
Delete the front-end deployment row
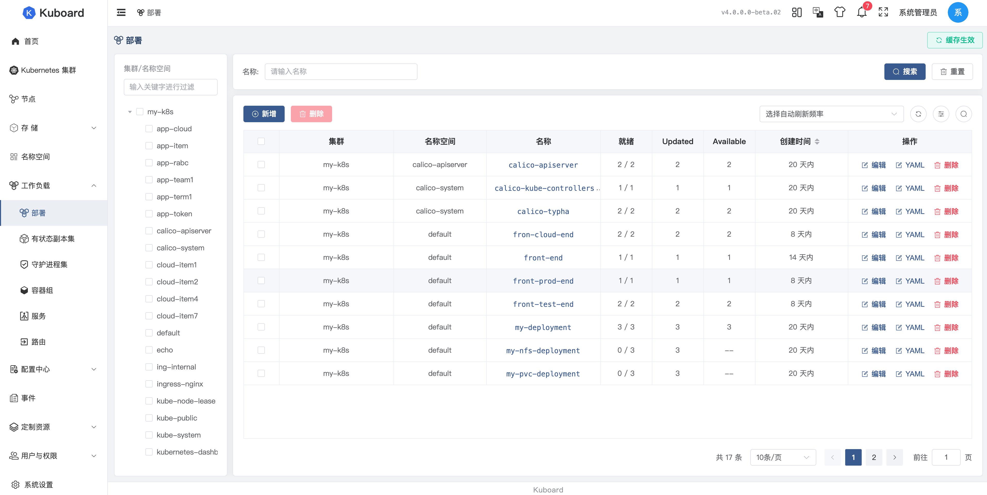946,258
